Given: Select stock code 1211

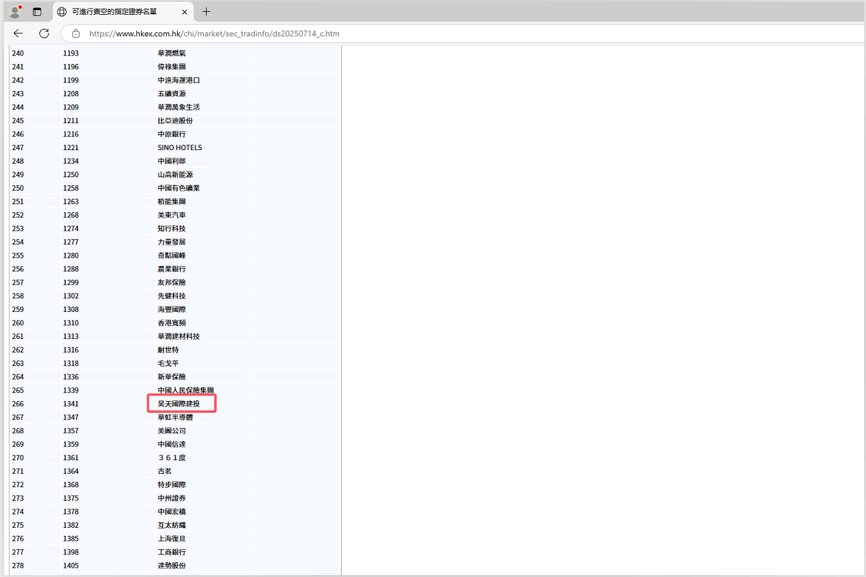Looking at the screenshot, I should coord(71,121).
